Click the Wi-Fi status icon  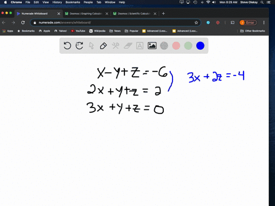(x=208, y=2)
